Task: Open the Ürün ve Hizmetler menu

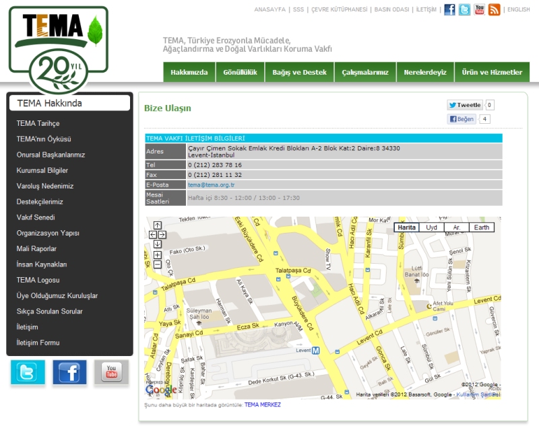Action: pos(492,72)
